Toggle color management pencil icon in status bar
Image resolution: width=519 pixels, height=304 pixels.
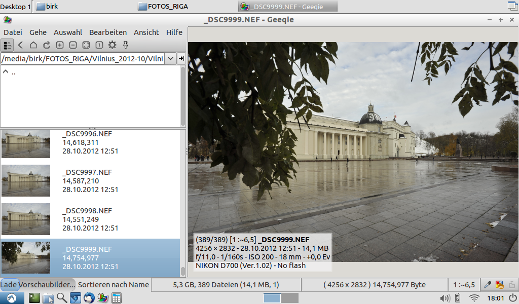click(487, 285)
